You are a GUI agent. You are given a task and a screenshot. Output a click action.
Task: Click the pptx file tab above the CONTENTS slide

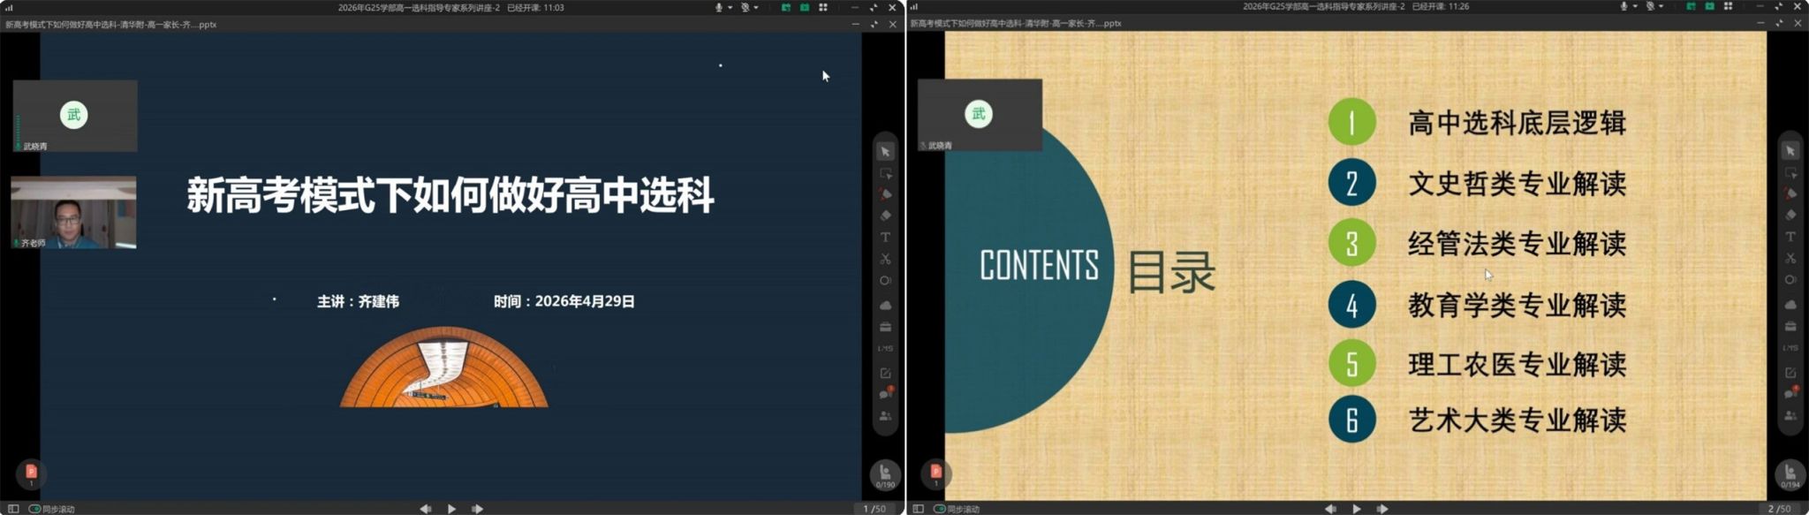1016,24
